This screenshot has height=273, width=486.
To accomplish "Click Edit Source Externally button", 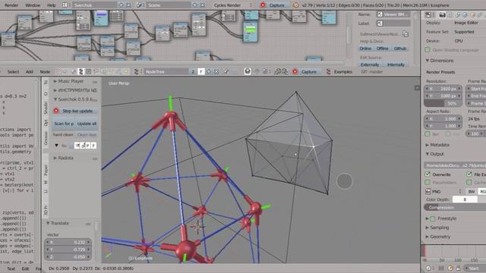I will 370,64.
